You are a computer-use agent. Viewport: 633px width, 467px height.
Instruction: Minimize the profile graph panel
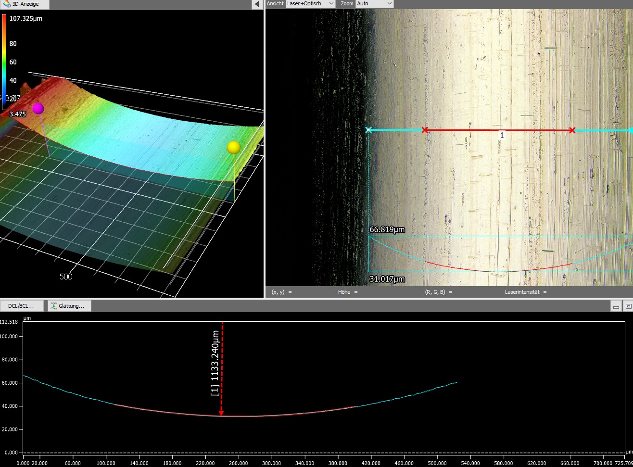pos(615,306)
